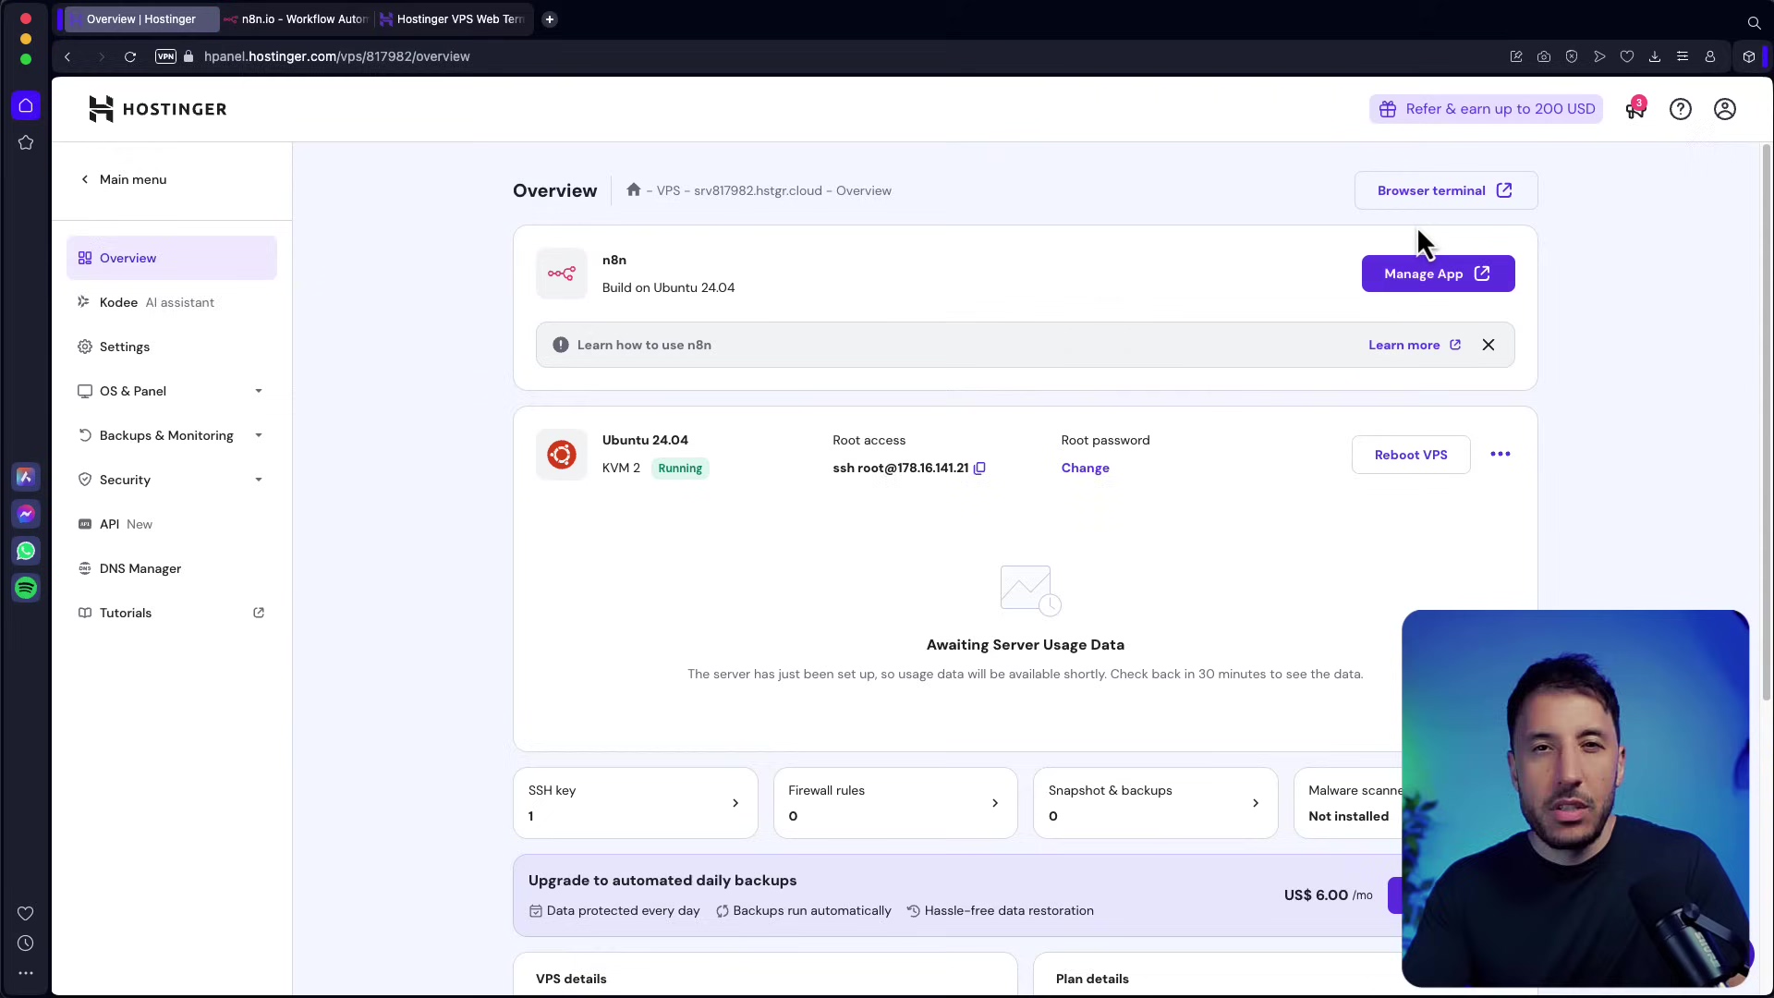
Task: Open the three dots VPS options menu
Action: click(x=1501, y=454)
